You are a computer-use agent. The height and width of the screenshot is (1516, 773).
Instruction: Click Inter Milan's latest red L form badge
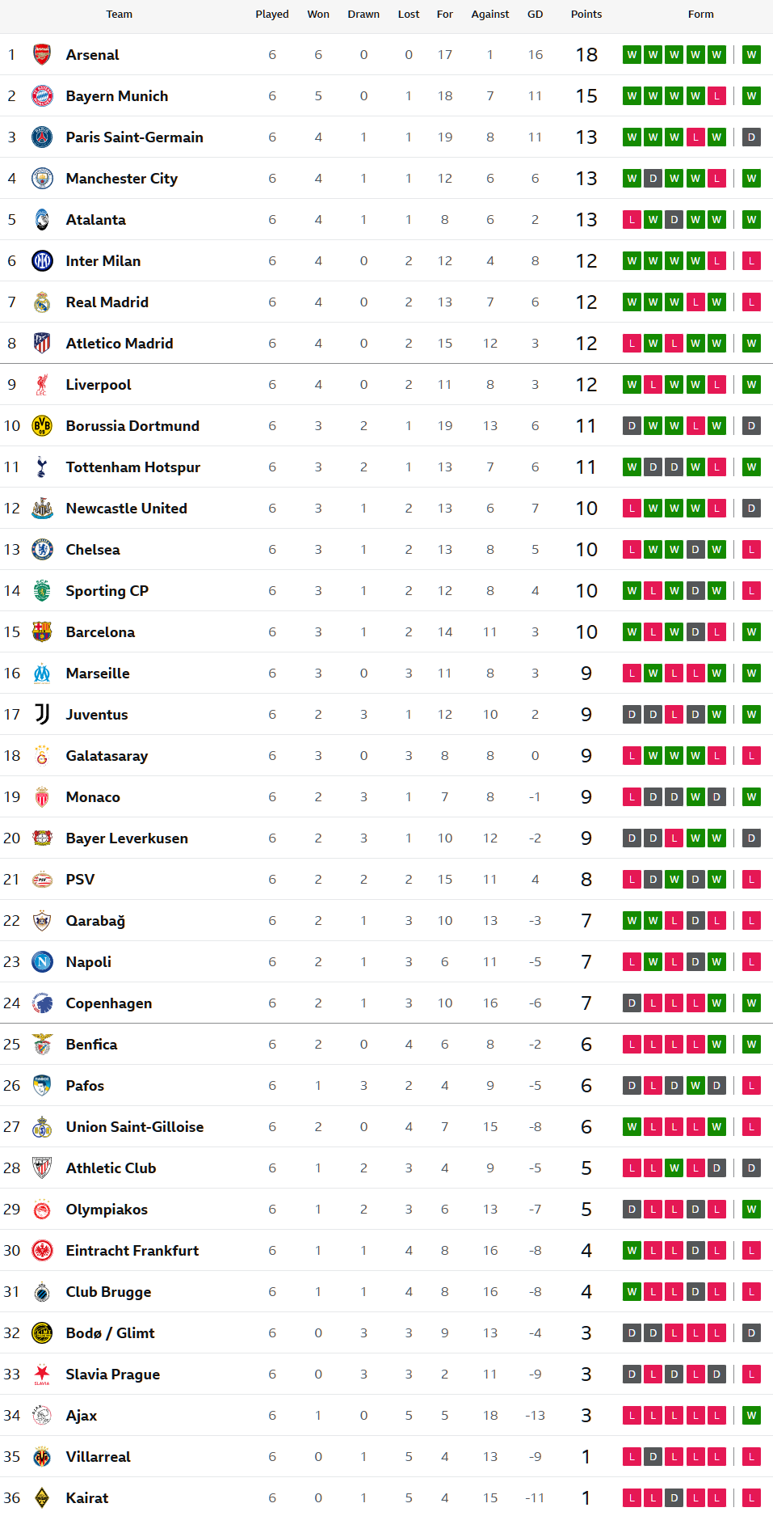(751, 261)
